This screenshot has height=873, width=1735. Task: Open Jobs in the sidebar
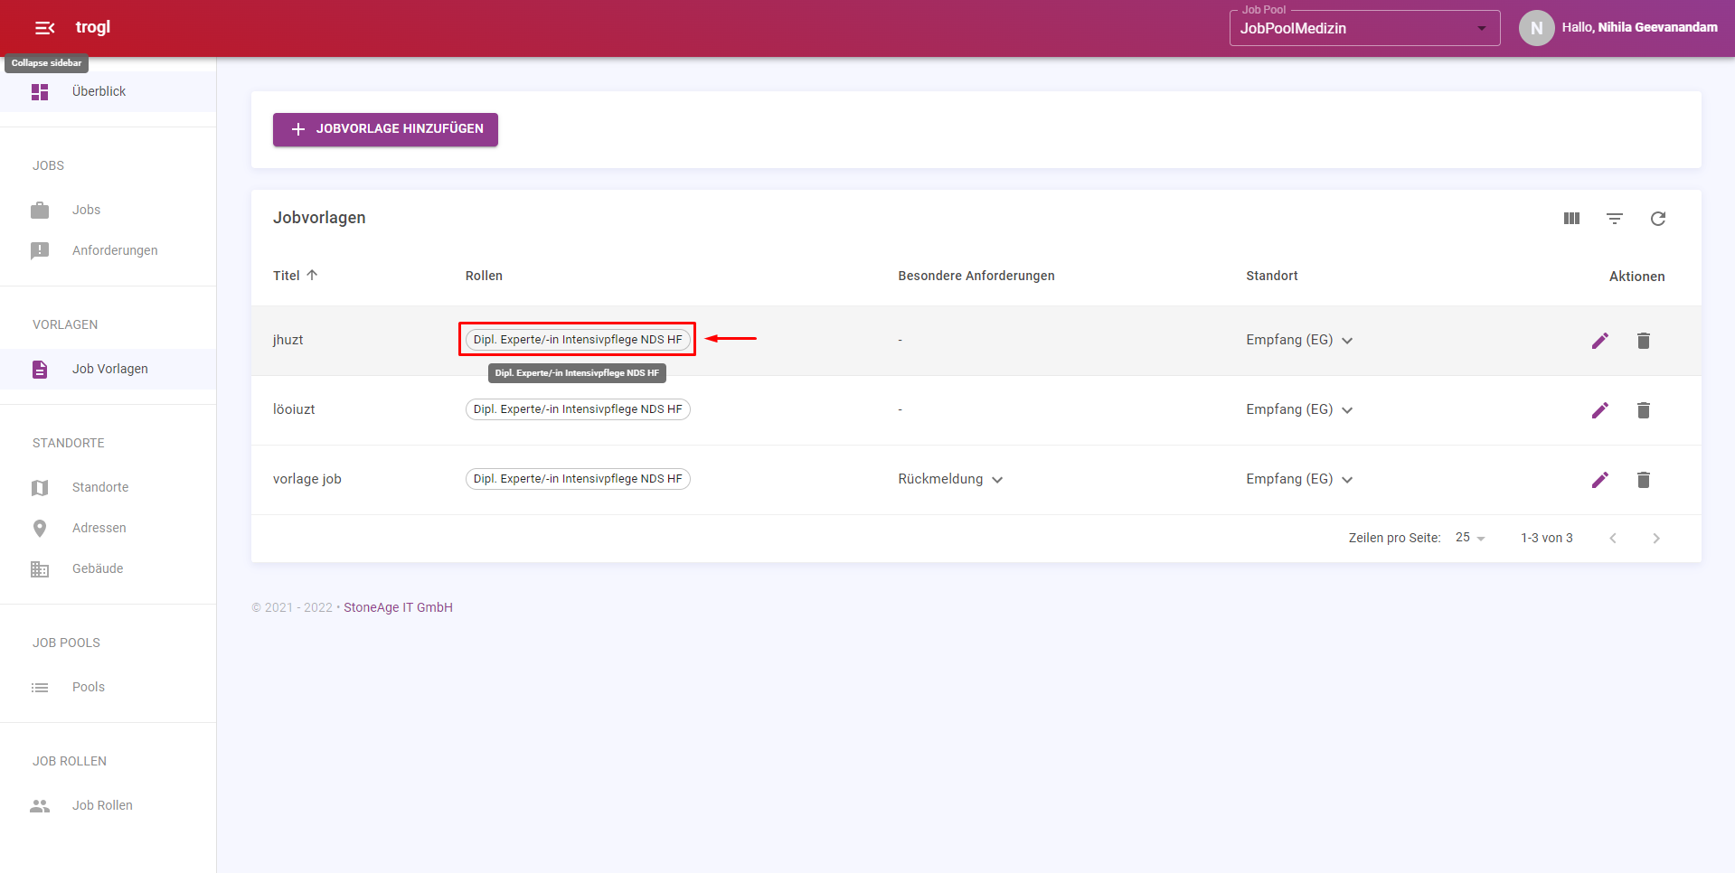pyautogui.click(x=108, y=210)
